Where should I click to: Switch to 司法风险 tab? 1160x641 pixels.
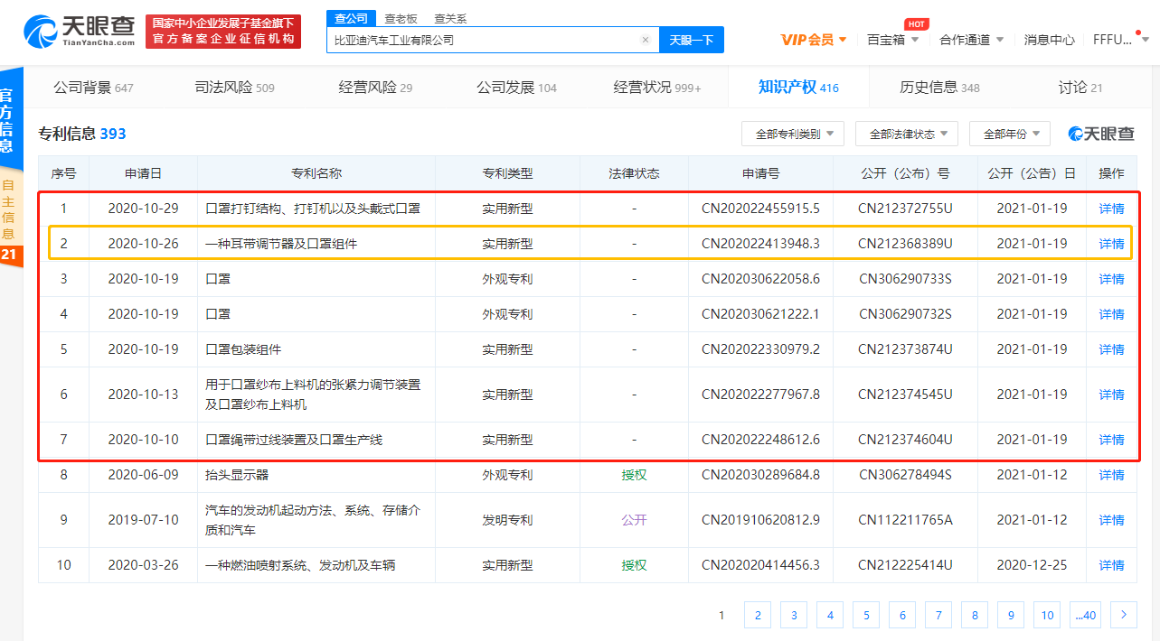pyautogui.click(x=234, y=88)
